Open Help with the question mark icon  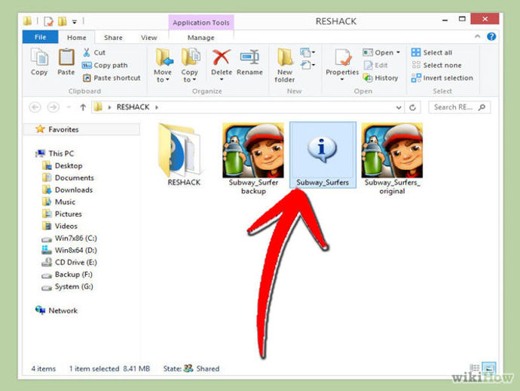[491, 36]
